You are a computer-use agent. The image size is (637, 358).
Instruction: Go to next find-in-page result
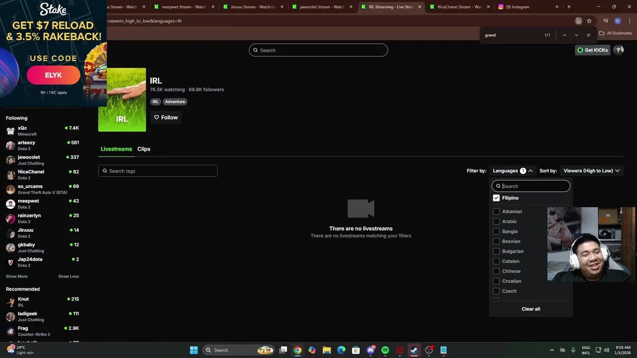tap(576, 35)
